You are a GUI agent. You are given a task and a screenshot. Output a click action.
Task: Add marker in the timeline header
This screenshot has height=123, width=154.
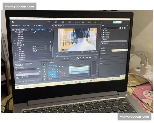point(59,67)
